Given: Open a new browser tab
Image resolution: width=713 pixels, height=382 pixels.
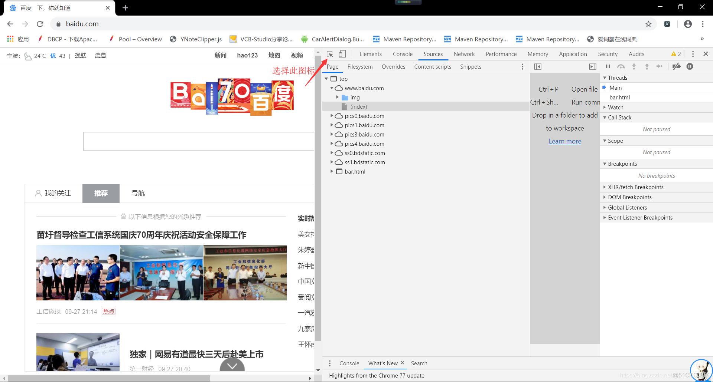Looking at the screenshot, I should tap(126, 8).
